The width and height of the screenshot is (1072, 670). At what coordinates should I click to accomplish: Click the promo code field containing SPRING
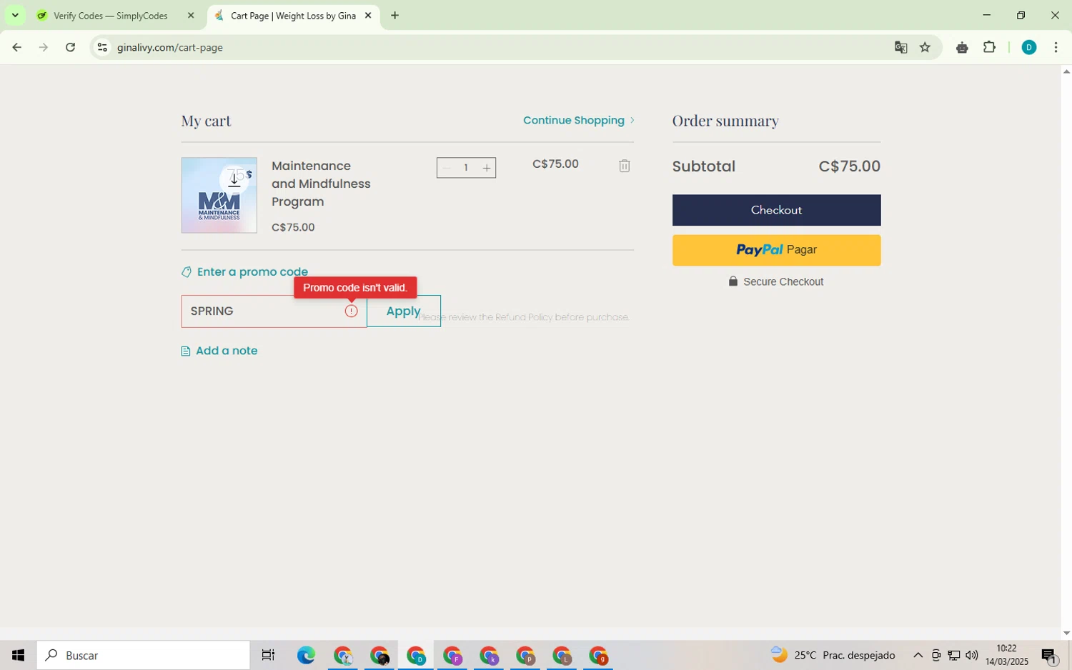(274, 311)
